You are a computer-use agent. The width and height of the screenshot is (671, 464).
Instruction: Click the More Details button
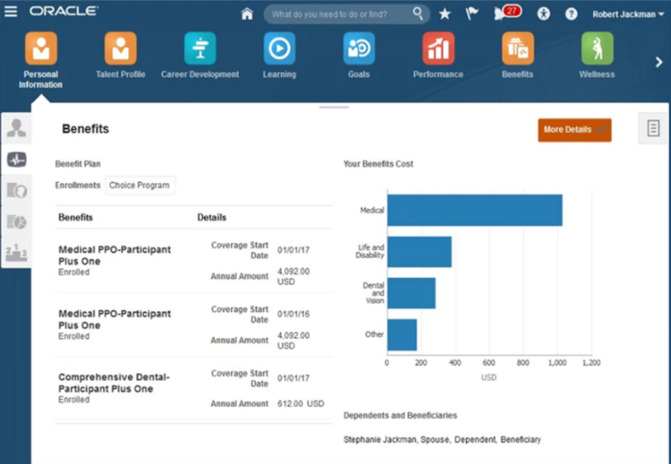[574, 130]
